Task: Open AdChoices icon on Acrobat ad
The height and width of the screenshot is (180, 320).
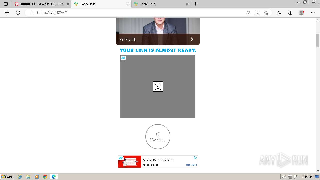Action: pos(195,158)
